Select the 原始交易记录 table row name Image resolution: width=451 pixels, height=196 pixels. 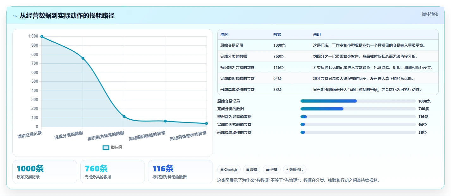pyautogui.click(x=232, y=45)
